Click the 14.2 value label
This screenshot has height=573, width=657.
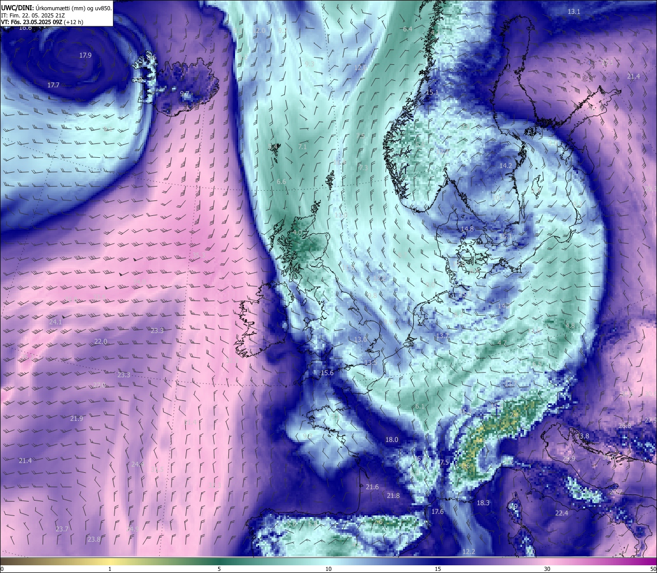point(506,166)
